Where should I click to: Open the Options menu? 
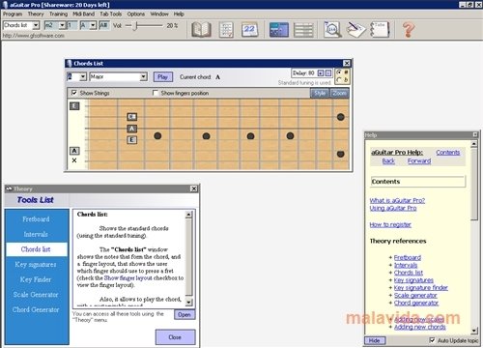[136, 14]
